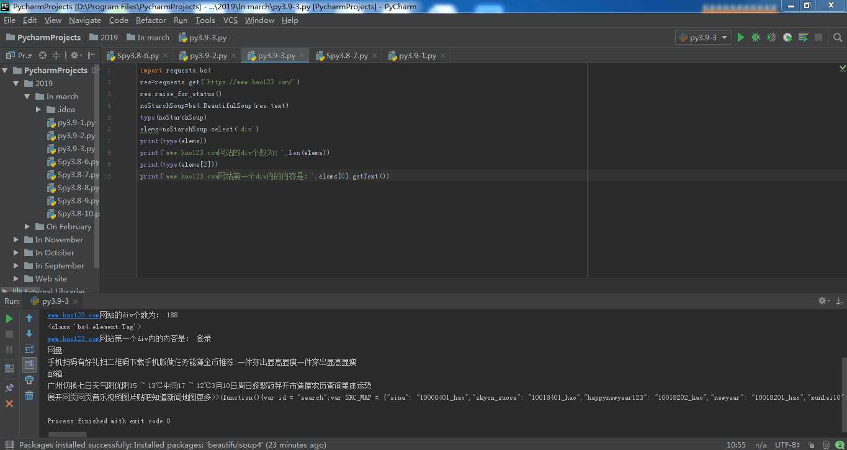Expand the Web site folder
The image size is (847, 450).
[16, 279]
